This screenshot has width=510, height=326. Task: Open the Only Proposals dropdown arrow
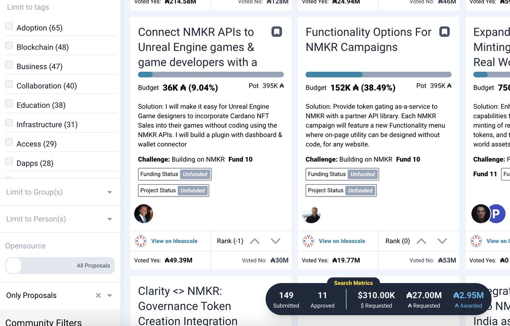110,295
